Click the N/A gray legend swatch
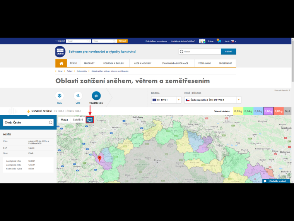 coord(288,111)
